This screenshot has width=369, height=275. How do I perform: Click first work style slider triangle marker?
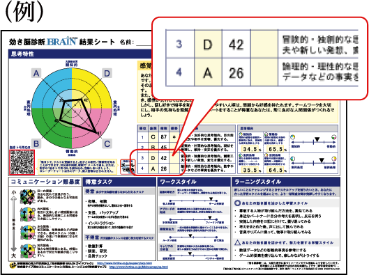pyautogui.click(x=211, y=199)
